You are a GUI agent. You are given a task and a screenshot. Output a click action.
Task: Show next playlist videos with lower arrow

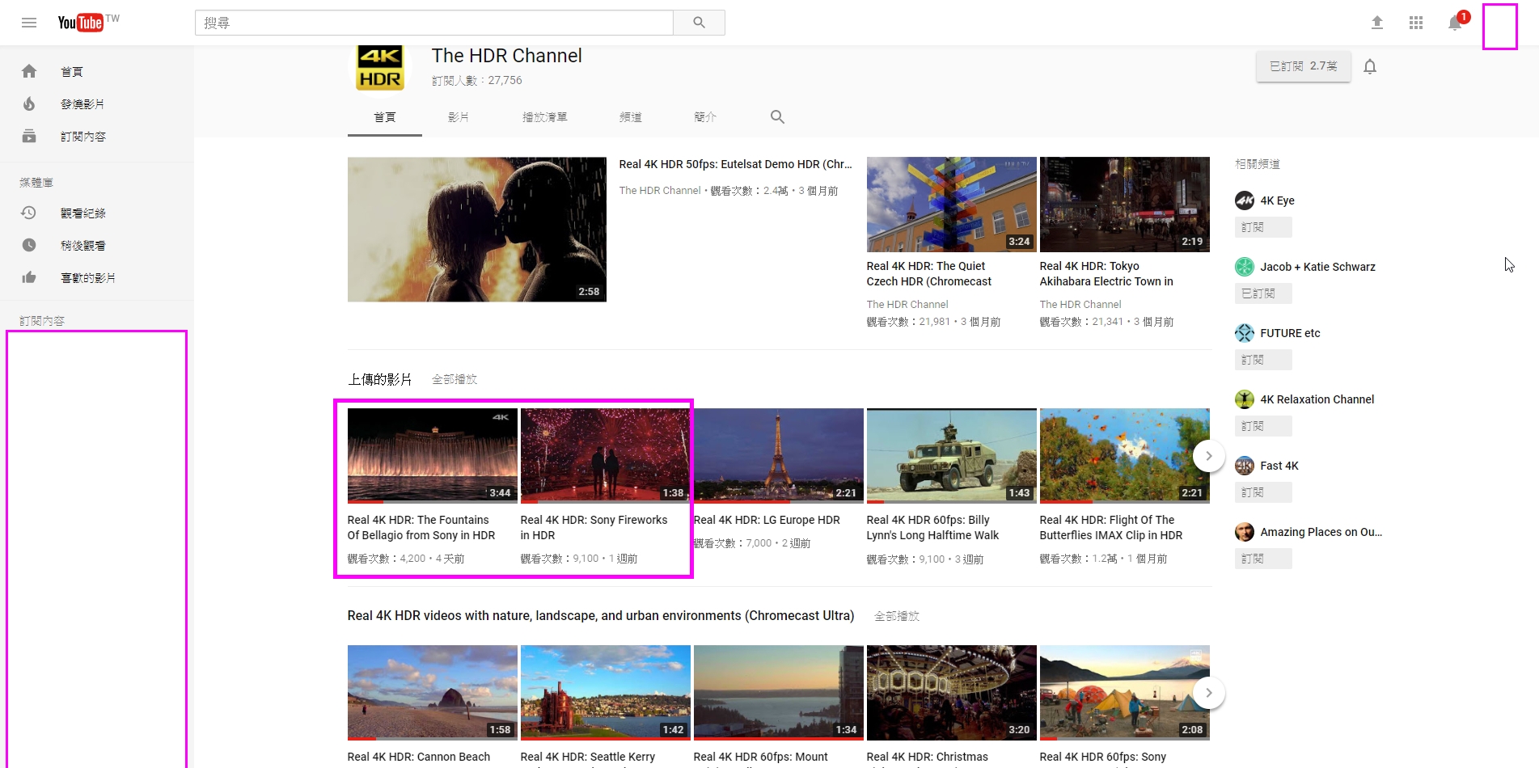tap(1208, 693)
